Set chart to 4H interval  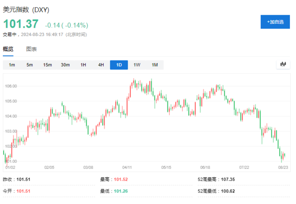click(x=101, y=65)
